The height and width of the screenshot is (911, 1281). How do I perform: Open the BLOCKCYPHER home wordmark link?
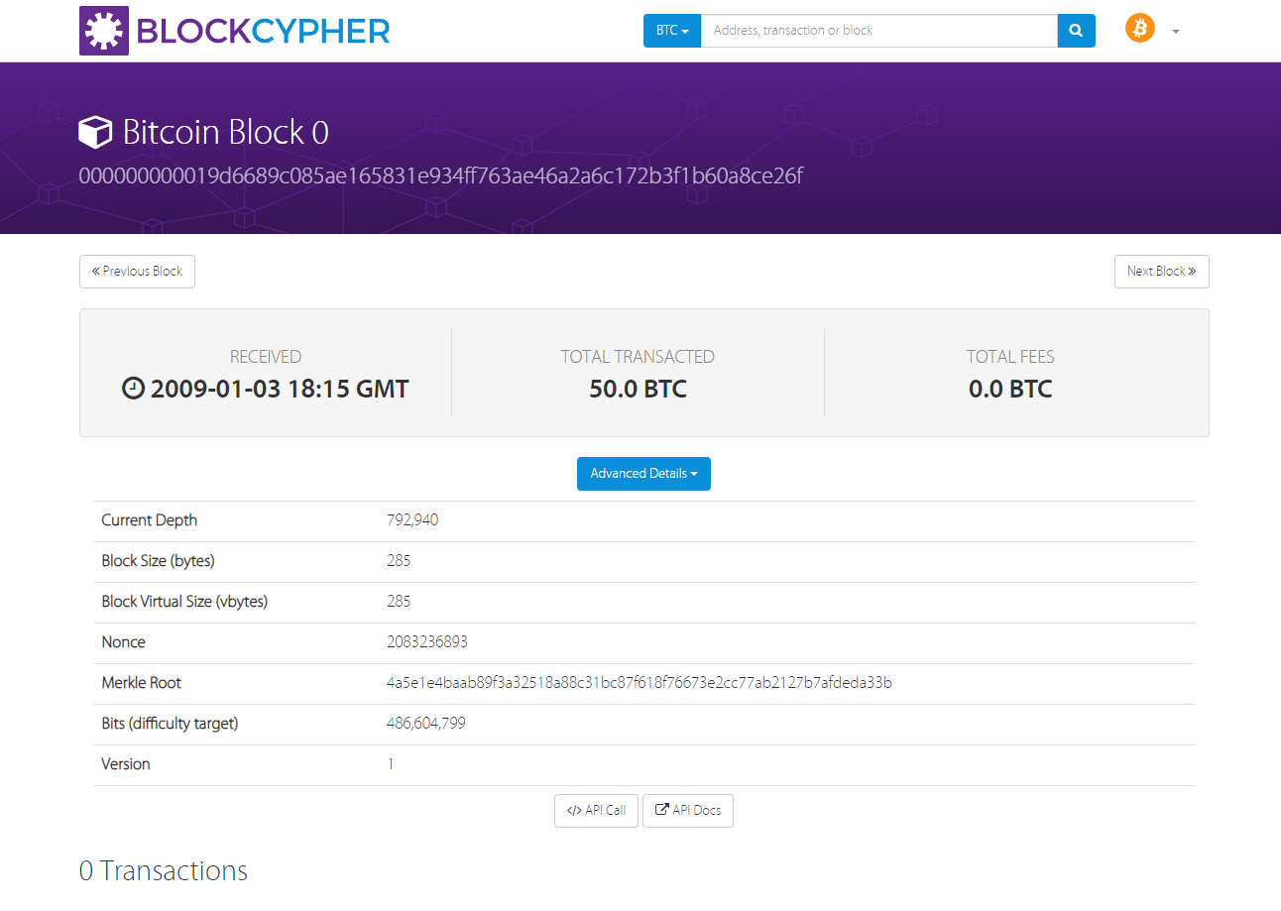tap(263, 31)
